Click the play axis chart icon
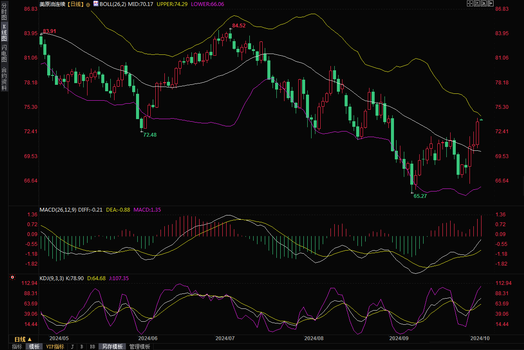Image resolution: width=524 pixels, height=350 pixels. point(483,4)
